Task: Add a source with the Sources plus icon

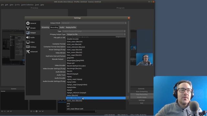Action: (31, 111)
